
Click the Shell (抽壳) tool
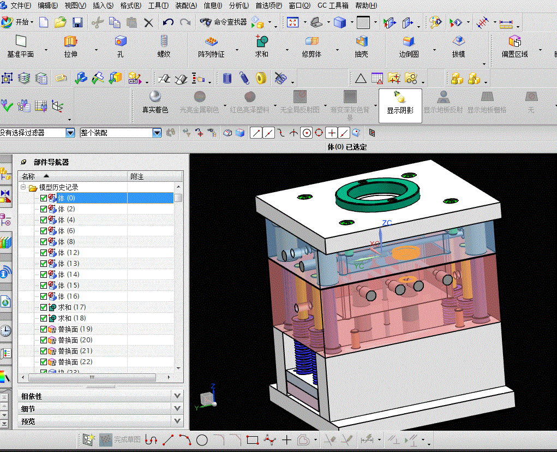coord(361,46)
